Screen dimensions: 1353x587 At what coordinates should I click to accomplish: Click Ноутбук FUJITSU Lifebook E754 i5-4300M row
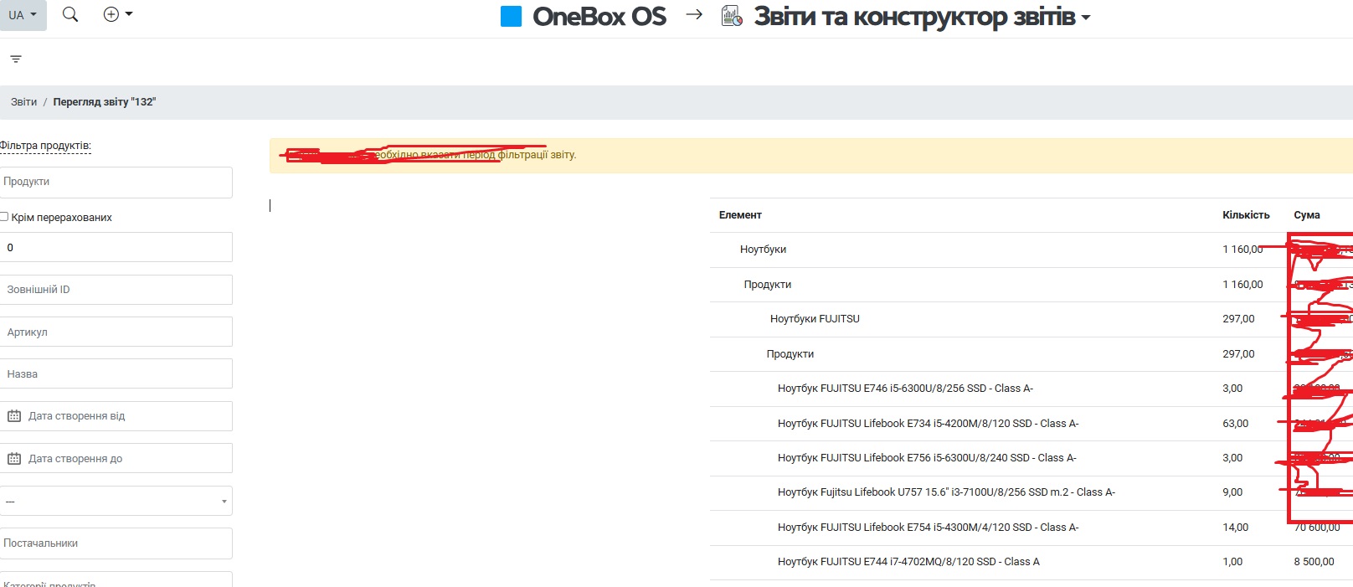tap(1031, 528)
